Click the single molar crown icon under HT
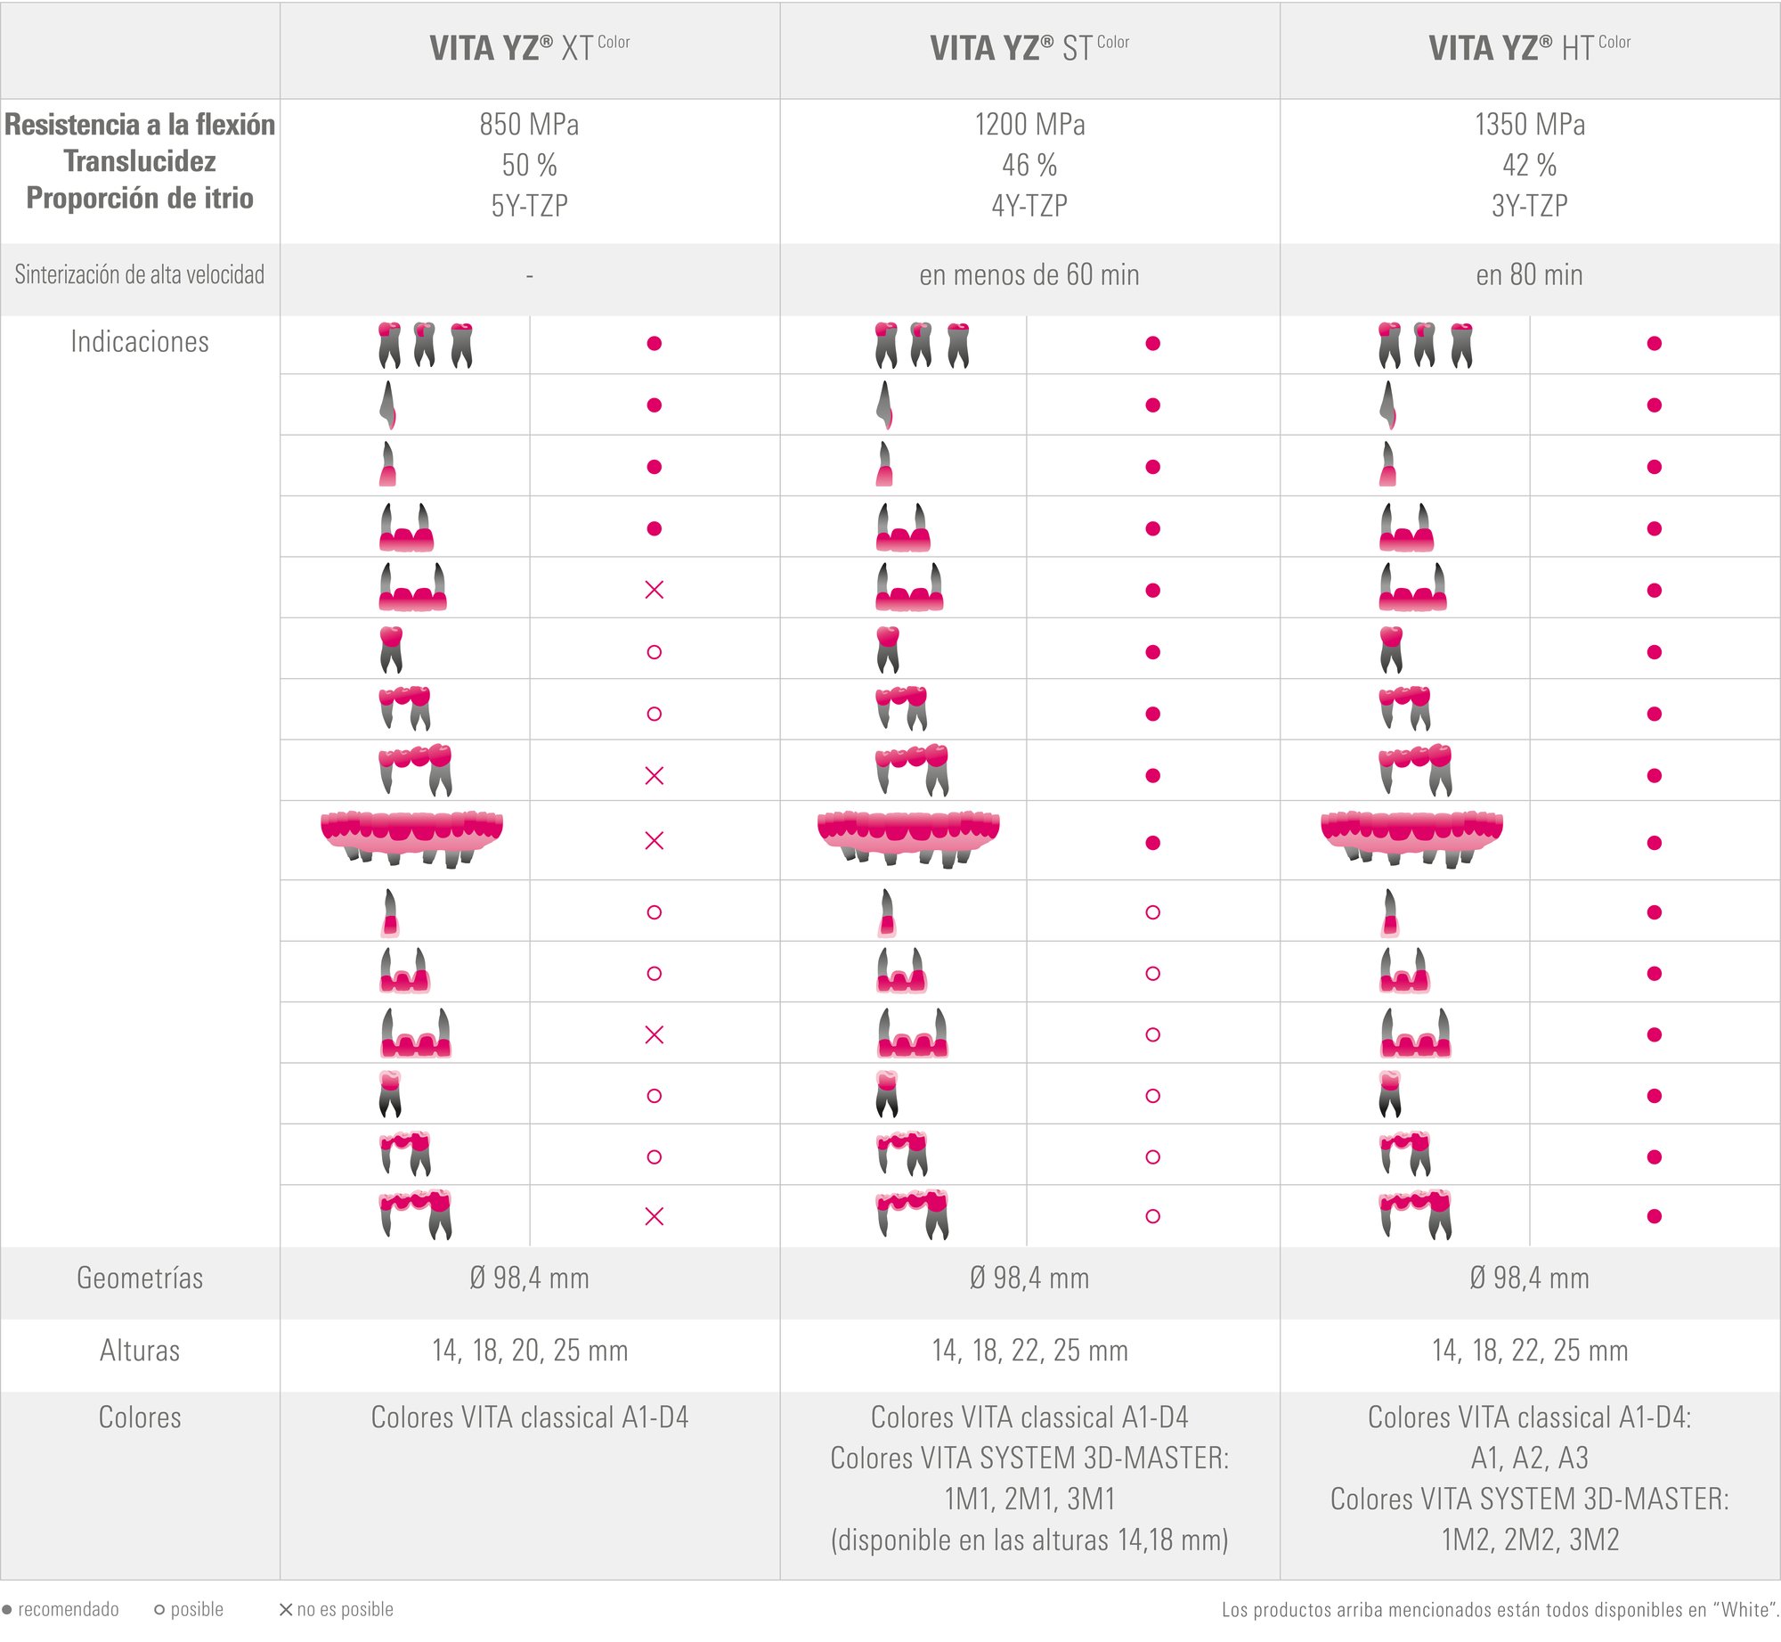This screenshot has width=1781, height=1642. pyautogui.click(x=1391, y=649)
